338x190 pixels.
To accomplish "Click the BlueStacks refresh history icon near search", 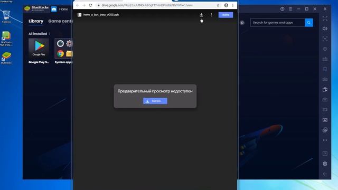I will point(242,23).
